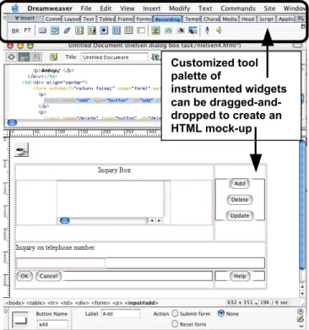The image size is (309, 330).
Task: Click the Delete button in the mock-up
Action: point(240,200)
